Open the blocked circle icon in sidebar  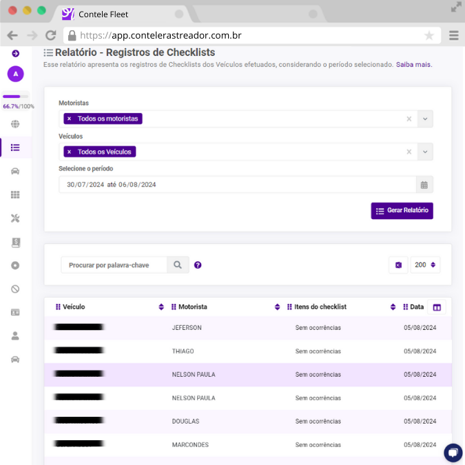[x=15, y=289]
